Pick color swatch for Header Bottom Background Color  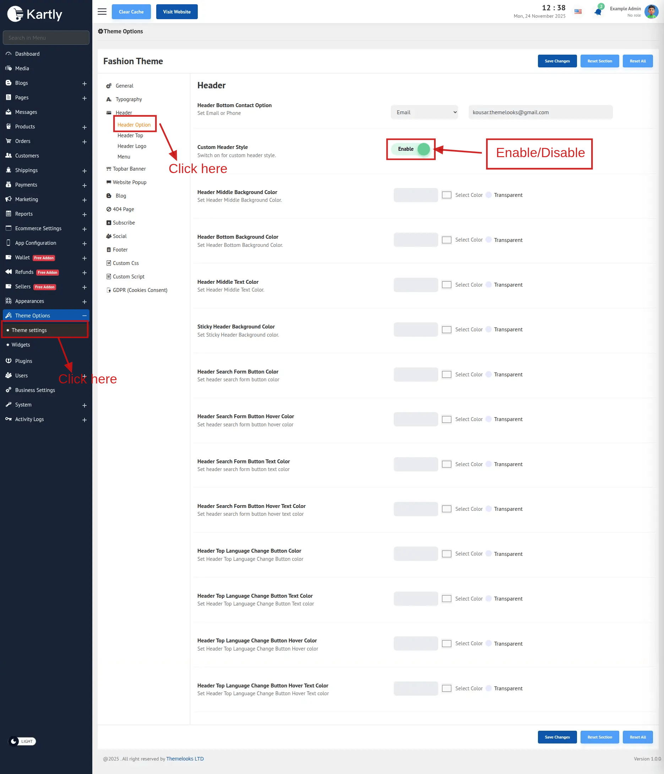point(446,240)
